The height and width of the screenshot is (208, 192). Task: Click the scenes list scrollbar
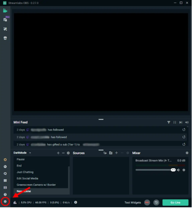tap(69, 178)
